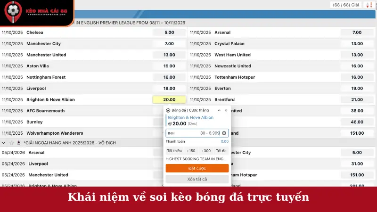
Task: Click the Tối đa maximum stake button
Action: (x=221, y=151)
